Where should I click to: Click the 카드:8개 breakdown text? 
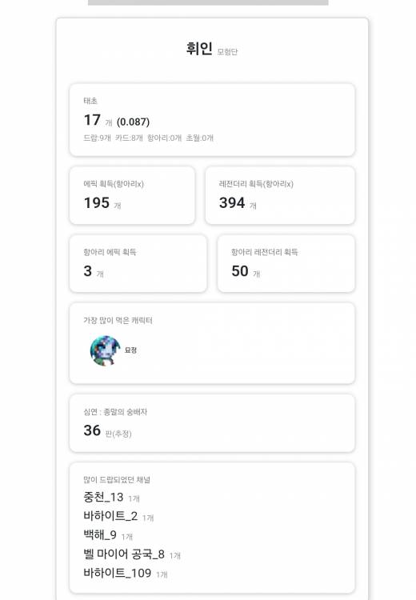pos(129,138)
